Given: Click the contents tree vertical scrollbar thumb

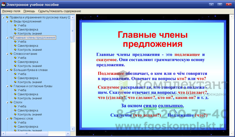Looking at the screenshot, I should [73, 31].
